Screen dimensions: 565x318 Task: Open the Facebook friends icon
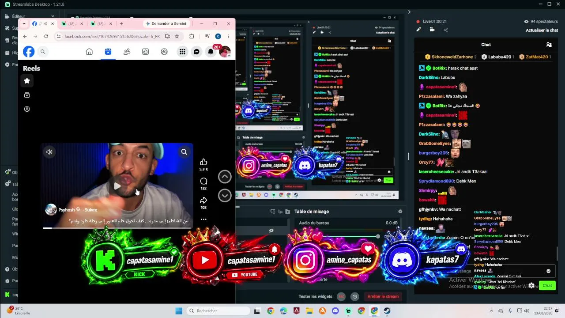coord(127,52)
